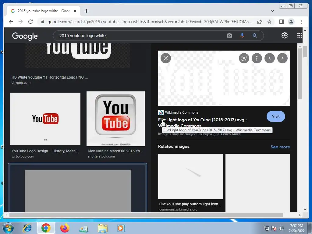Go to Google home via the logo
Screen dimensions: 312x234
click(25, 36)
